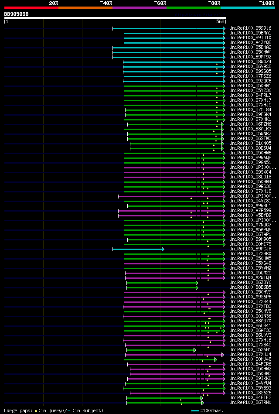Select the query name BB905098
The image size is (279, 414).
pyautogui.click(x=17, y=14)
